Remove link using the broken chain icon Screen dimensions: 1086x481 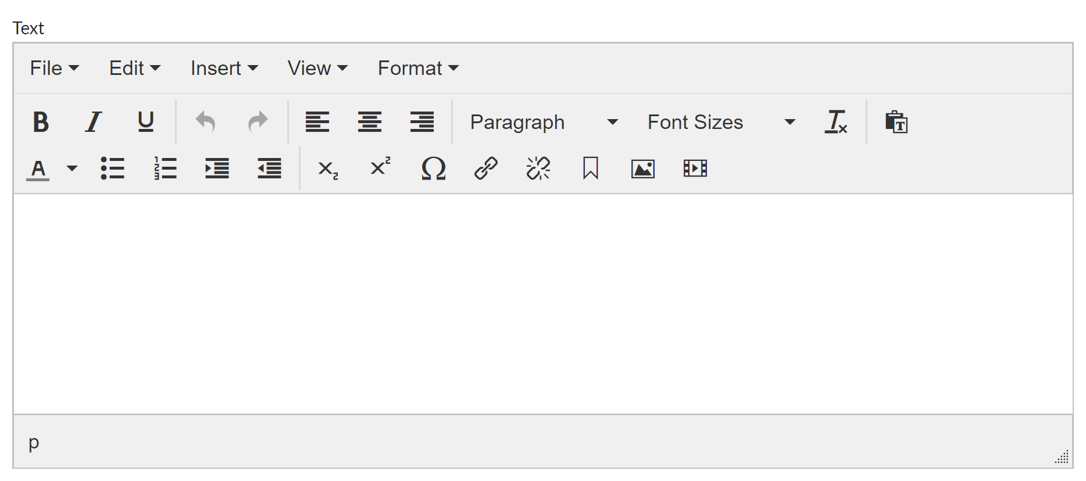pyautogui.click(x=538, y=169)
